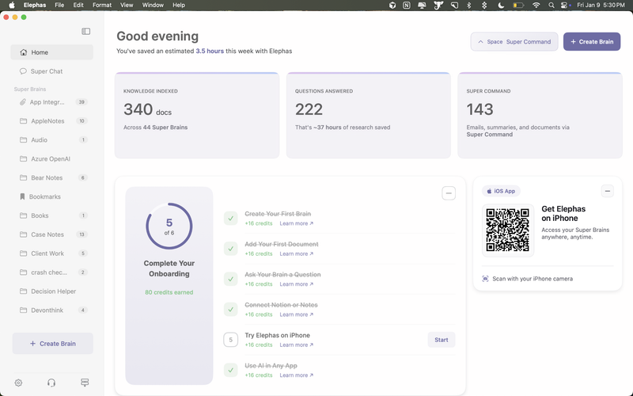Open Learn more for Ask Your Brain
This screenshot has height=396, width=633.
[x=296, y=284]
